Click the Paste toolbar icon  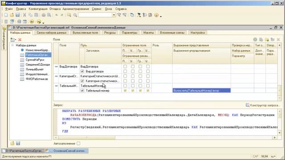[x=36, y=15]
